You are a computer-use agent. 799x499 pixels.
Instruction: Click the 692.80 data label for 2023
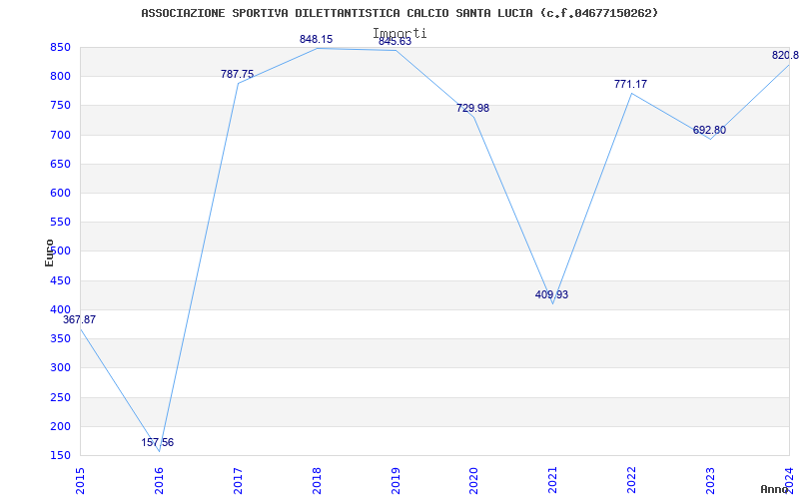709,131
